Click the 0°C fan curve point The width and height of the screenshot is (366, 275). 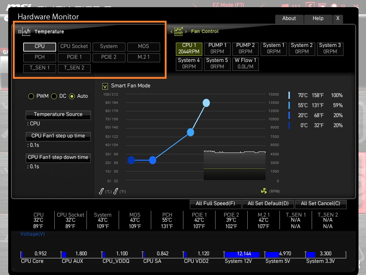click(x=131, y=160)
